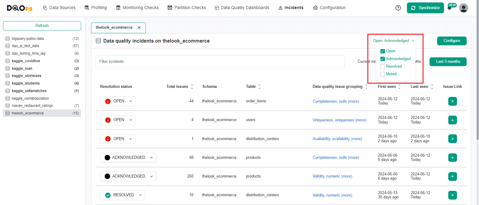Screen dimensions: 479x205
Task: Close the thelook_ecommerce tab
Action: (x=139, y=27)
